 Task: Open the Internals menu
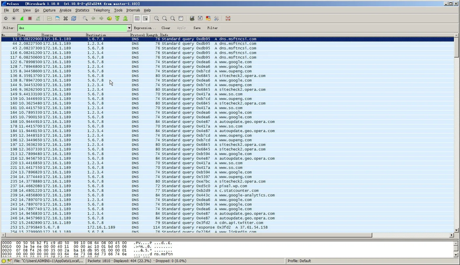point(133,10)
